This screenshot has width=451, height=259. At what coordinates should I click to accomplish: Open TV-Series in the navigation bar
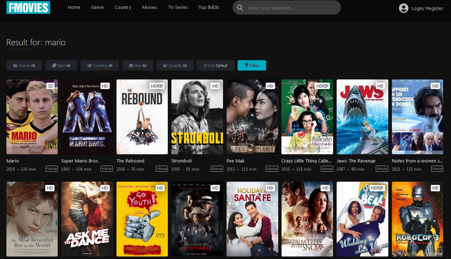[178, 7]
